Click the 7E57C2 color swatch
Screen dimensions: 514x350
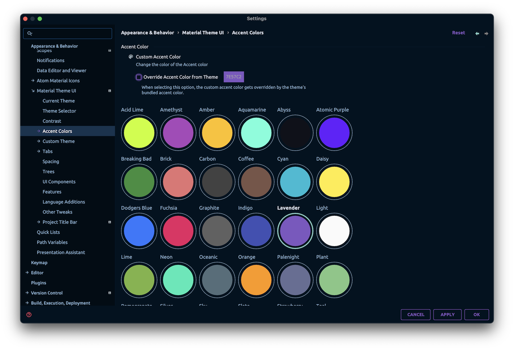point(234,76)
